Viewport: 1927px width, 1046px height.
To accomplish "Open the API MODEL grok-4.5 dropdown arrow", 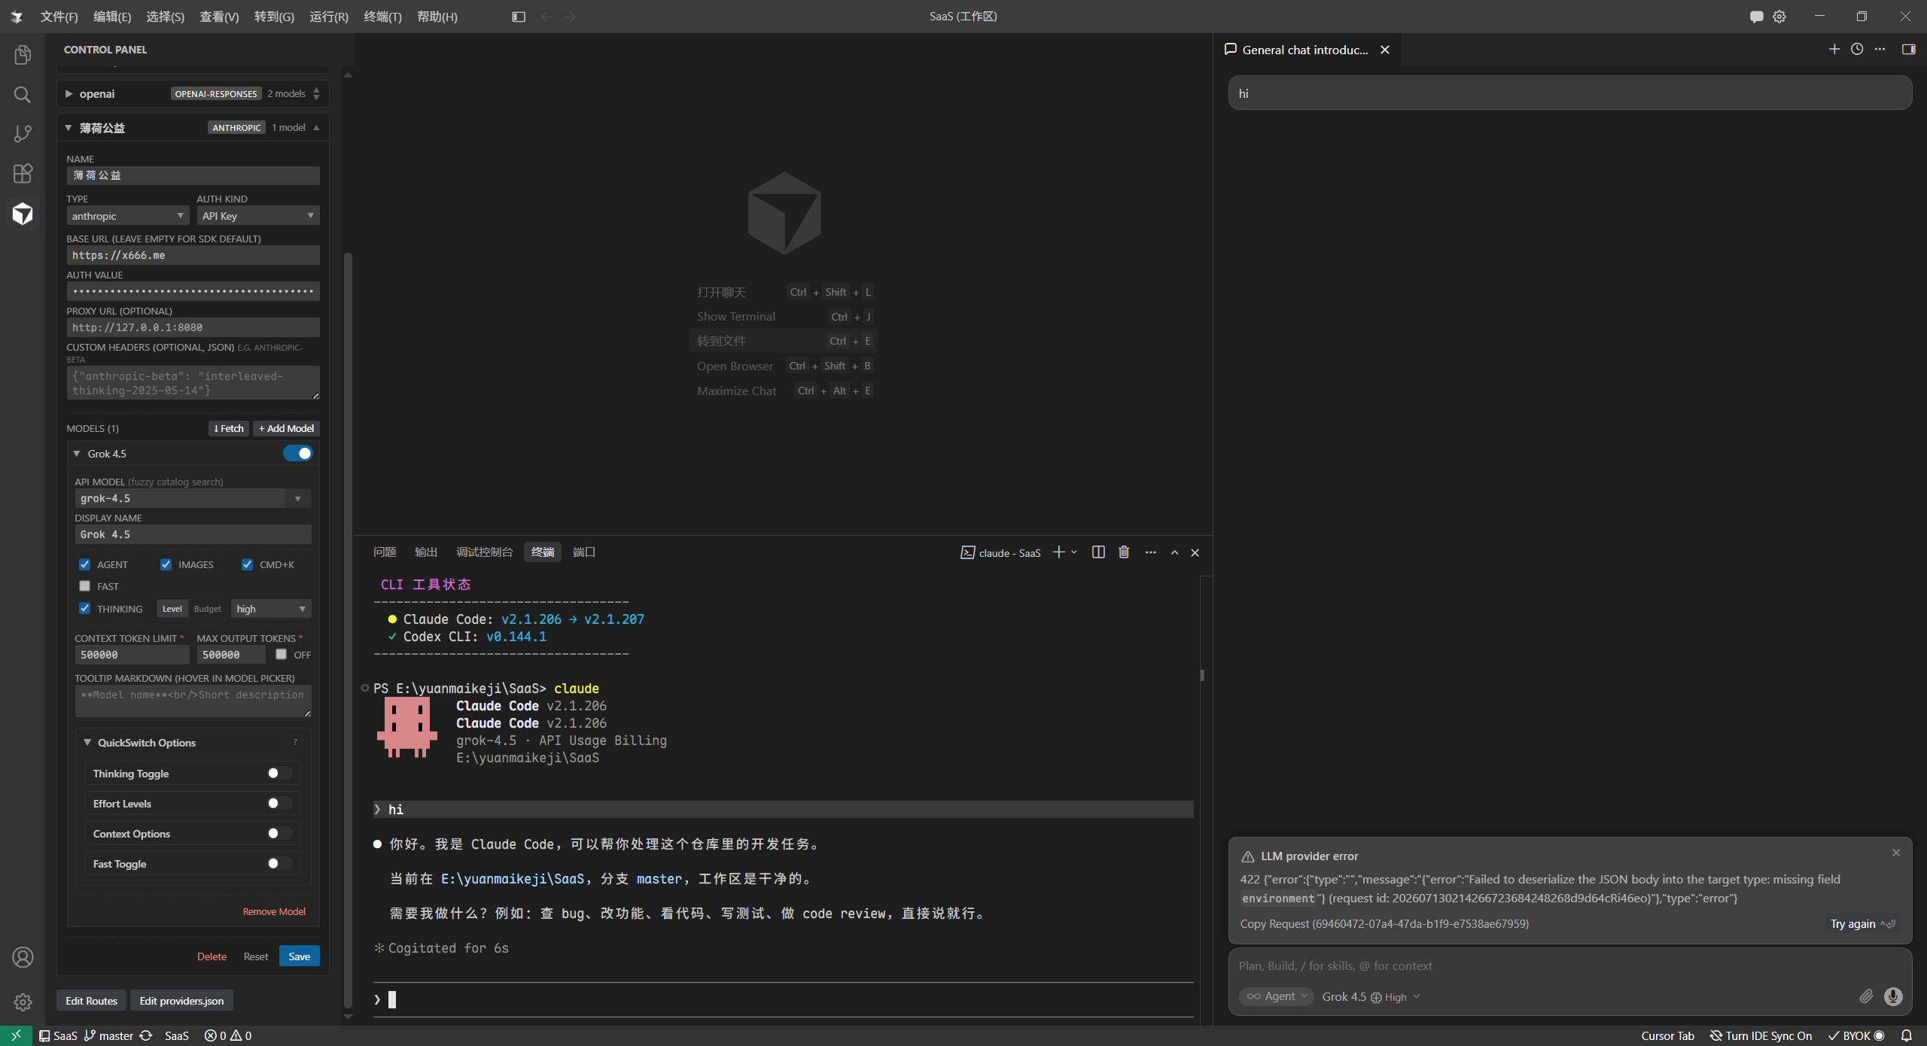I will (298, 498).
